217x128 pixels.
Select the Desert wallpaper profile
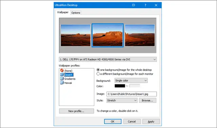coord(68,75)
